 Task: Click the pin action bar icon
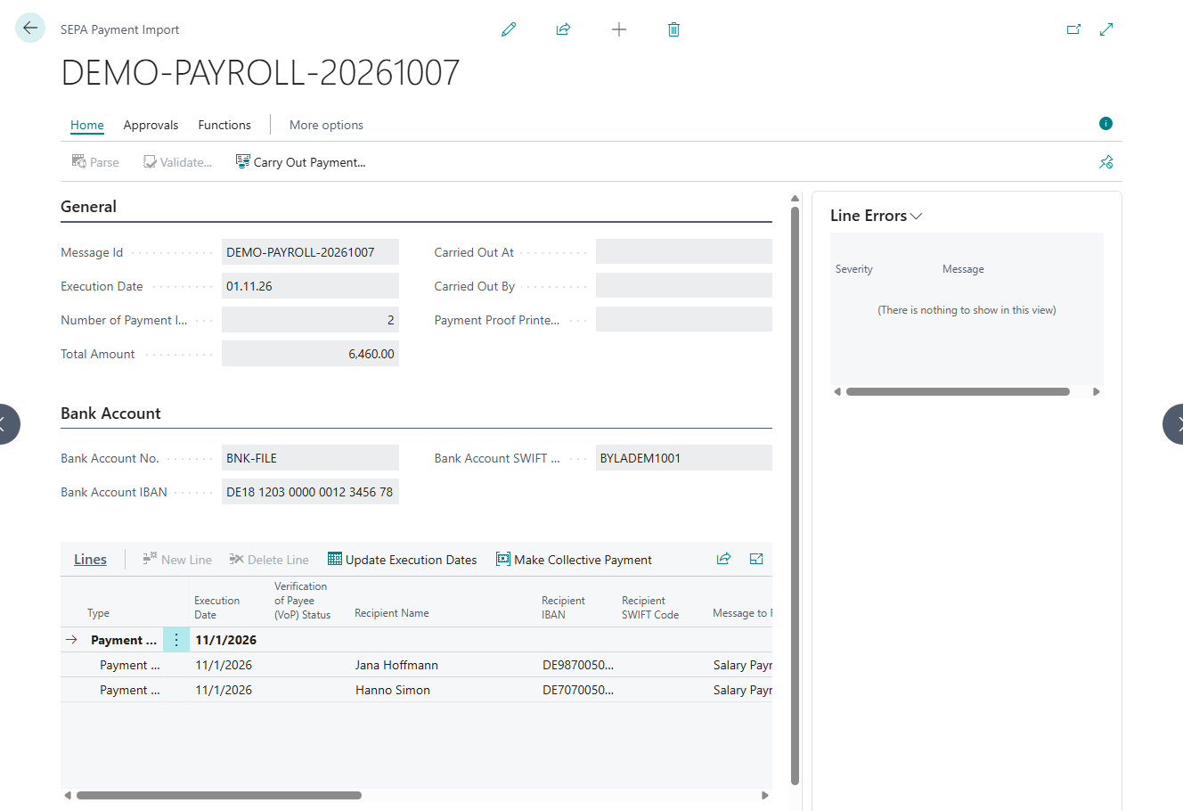click(x=1106, y=162)
